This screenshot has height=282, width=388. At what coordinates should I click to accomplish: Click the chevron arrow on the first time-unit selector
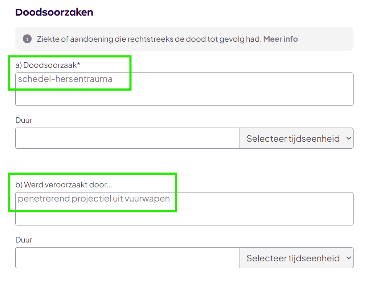pyautogui.click(x=349, y=138)
